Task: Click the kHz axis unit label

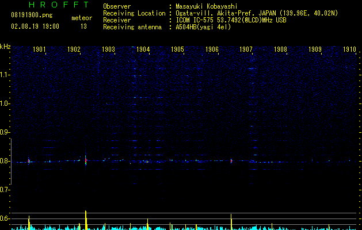Action: pyautogui.click(x=5, y=47)
